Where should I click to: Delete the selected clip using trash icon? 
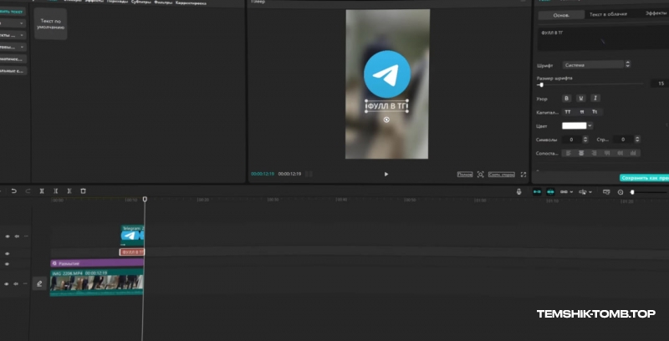pyautogui.click(x=83, y=191)
